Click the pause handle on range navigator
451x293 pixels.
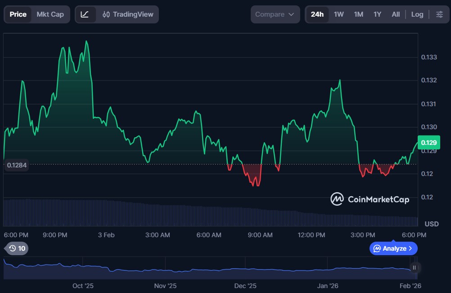[414, 268]
